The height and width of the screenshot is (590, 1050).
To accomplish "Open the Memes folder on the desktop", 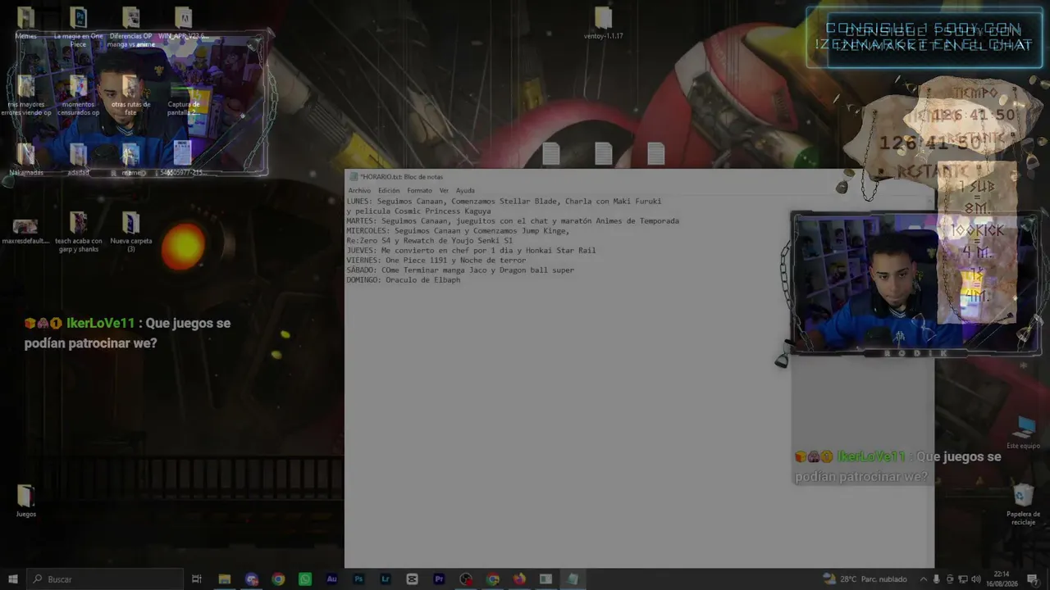I will (25, 23).
